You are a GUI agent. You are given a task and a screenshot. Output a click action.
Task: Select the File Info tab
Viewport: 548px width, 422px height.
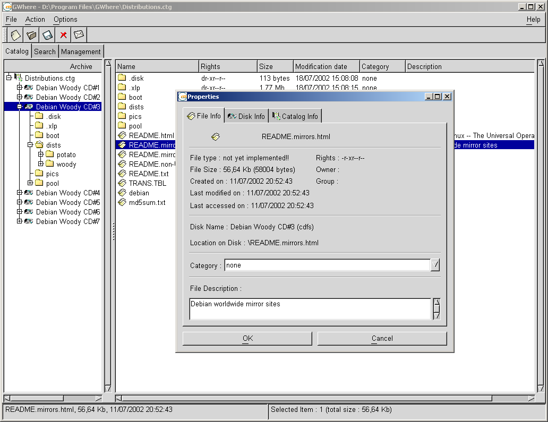tap(204, 116)
